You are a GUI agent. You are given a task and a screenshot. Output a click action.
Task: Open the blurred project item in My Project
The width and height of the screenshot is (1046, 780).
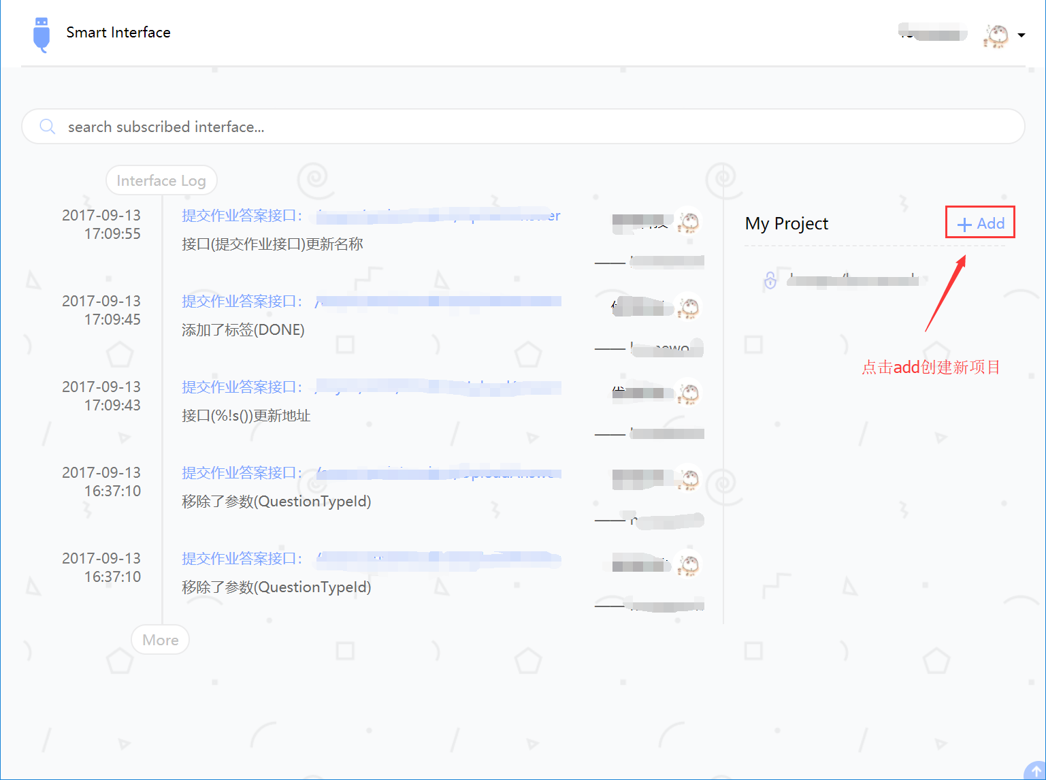tap(852, 280)
